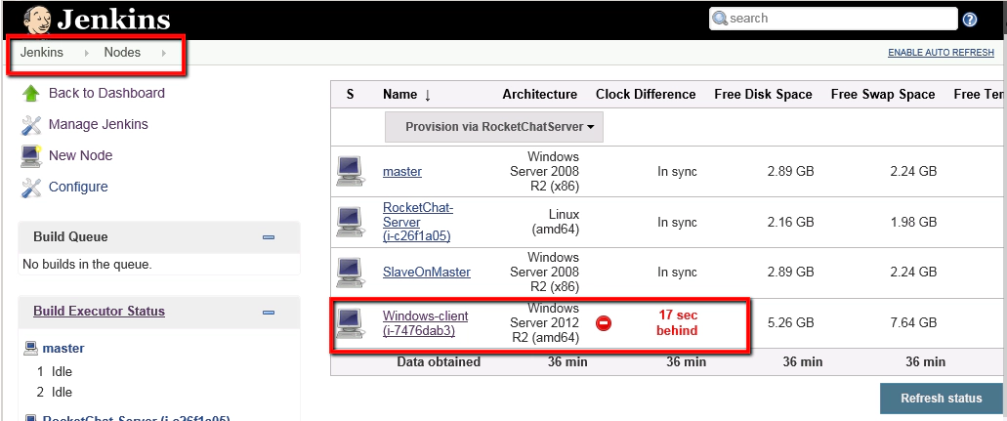Viewport: 1007px width, 421px height.
Task: Open Provision via RocketChatServer dropdown
Action: pyautogui.click(x=494, y=127)
